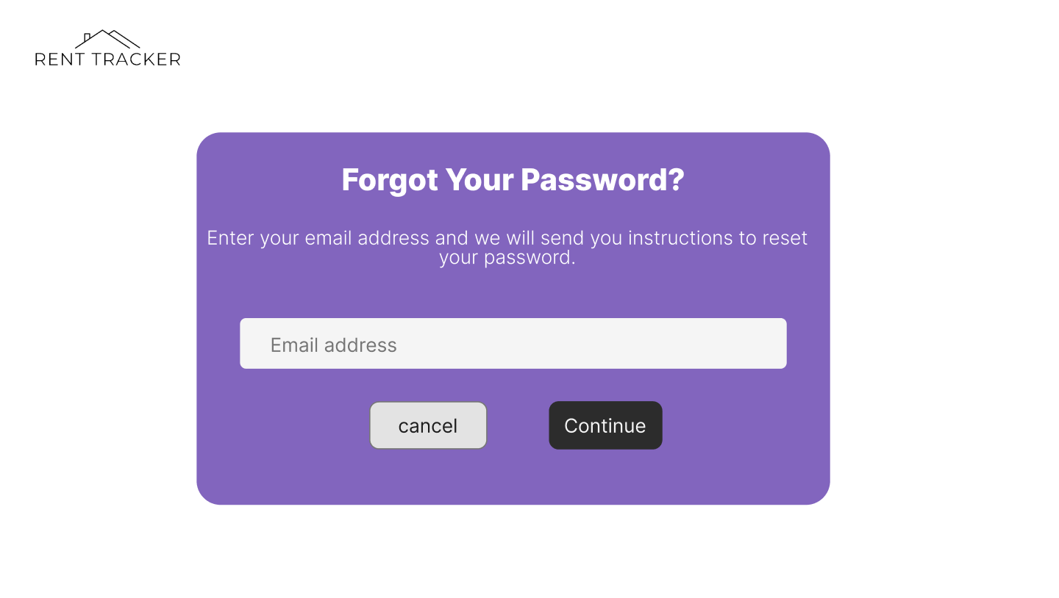Screen dimensions: 1059x598
Task: Click the reset instructions description text
Action: coord(507,248)
